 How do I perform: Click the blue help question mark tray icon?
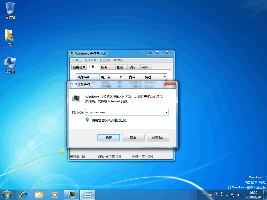coord(216,194)
